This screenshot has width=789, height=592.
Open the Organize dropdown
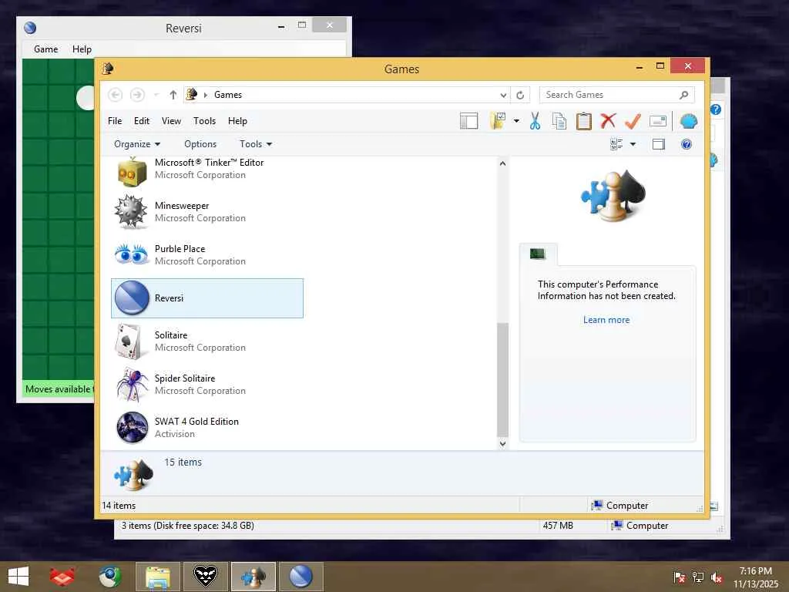click(x=137, y=144)
